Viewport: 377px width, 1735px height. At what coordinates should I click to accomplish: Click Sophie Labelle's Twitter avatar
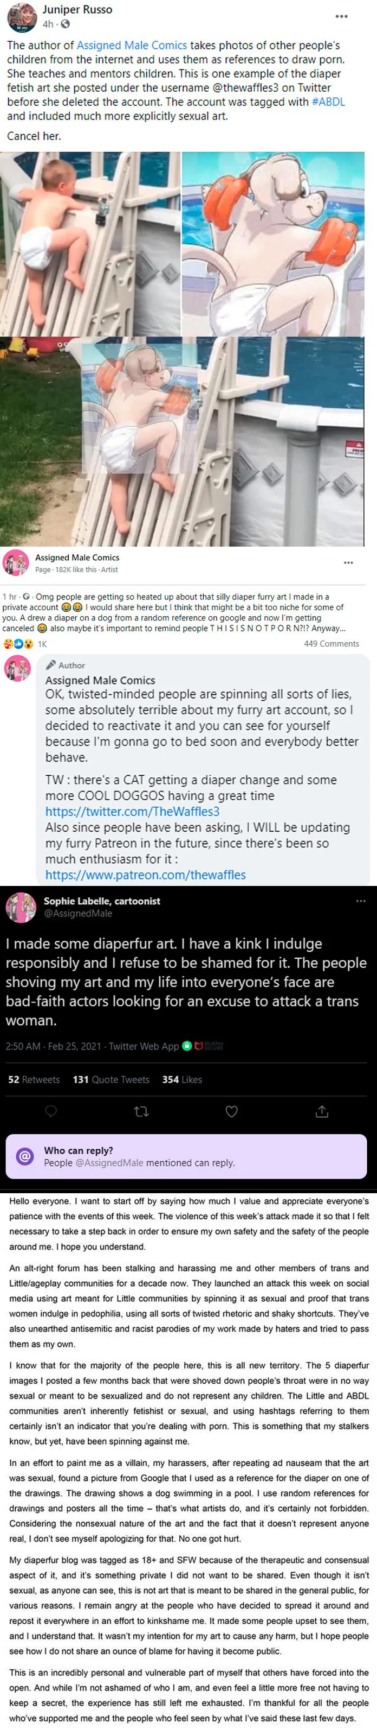click(x=21, y=907)
